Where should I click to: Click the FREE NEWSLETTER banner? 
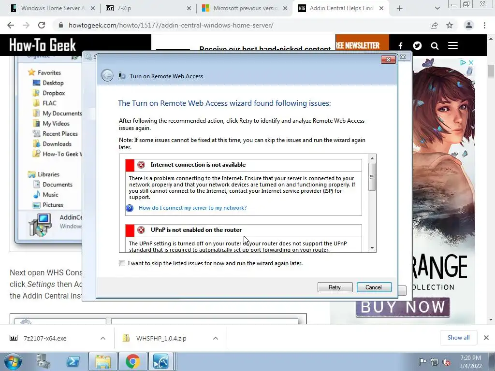pyautogui.click(x=362, y=45)
